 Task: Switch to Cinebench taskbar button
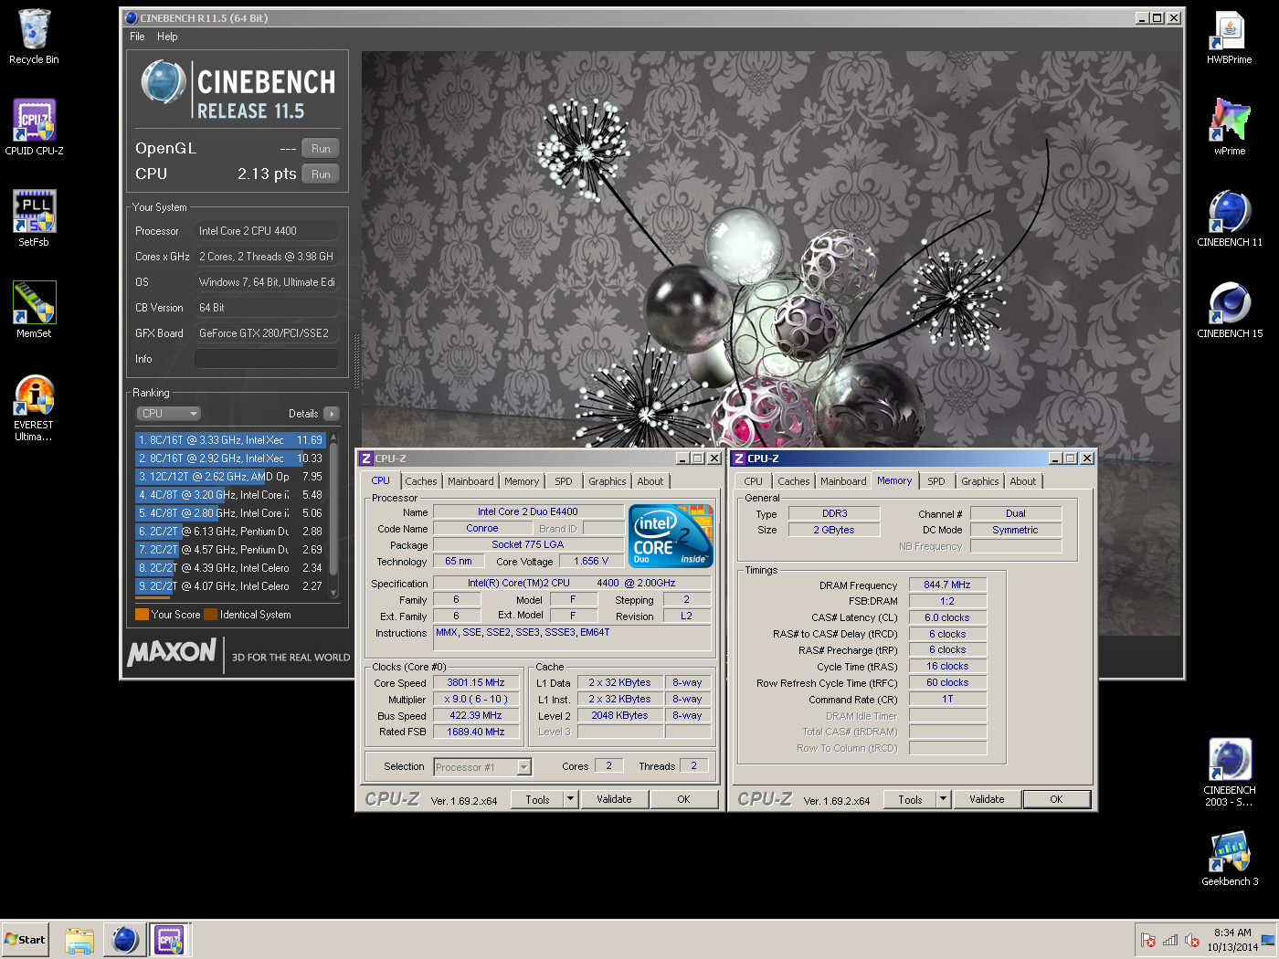pyautogui.click(x=125, y=940)
